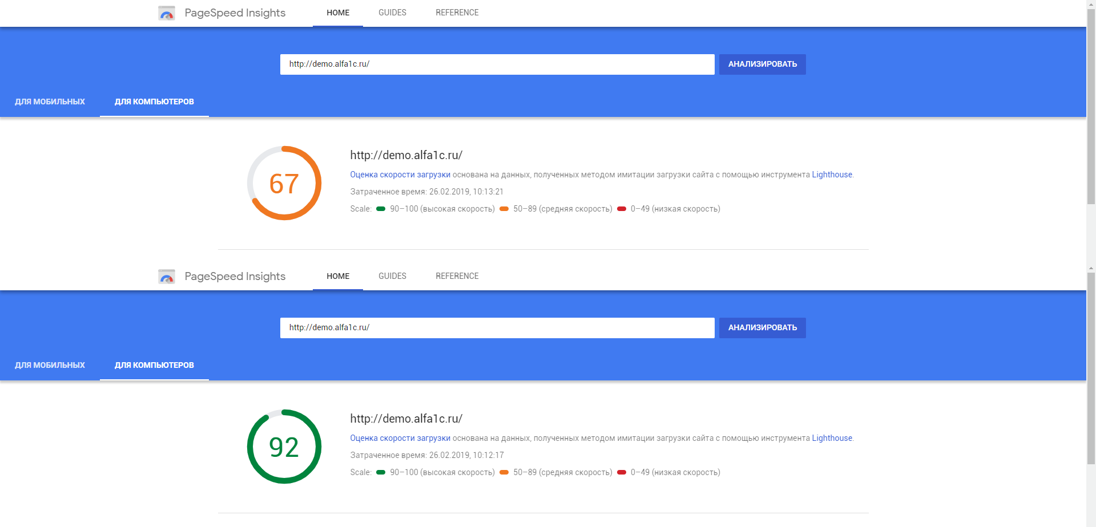Click the timestamp 26.02.2019, 10:12:17
Screen dimensions: 1096x527
pyautogui.click(x=466, y=455)
